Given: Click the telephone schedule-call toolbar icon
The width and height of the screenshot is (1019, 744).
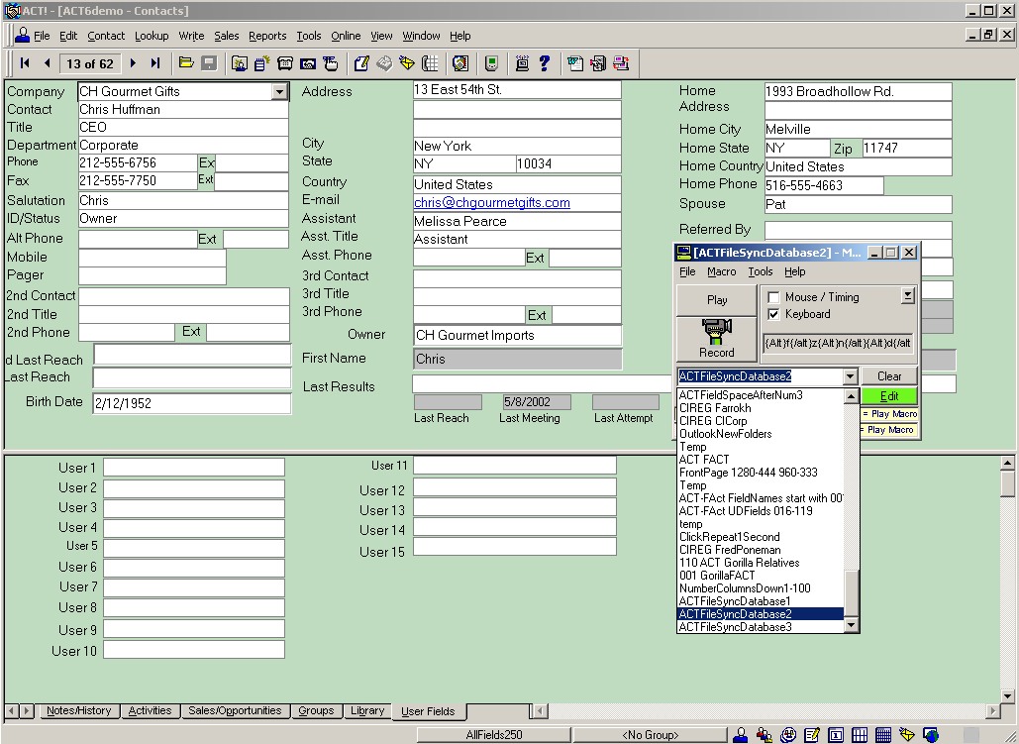Looking at the screenshot, I should click(284, 63).
